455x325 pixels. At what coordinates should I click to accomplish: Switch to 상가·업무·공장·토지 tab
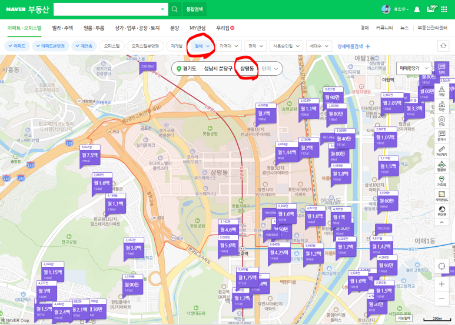coord(137,28)
